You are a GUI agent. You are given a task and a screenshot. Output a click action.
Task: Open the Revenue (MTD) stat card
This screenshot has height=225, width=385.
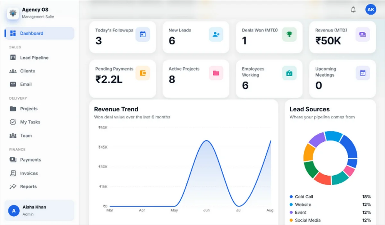(342, 37)
